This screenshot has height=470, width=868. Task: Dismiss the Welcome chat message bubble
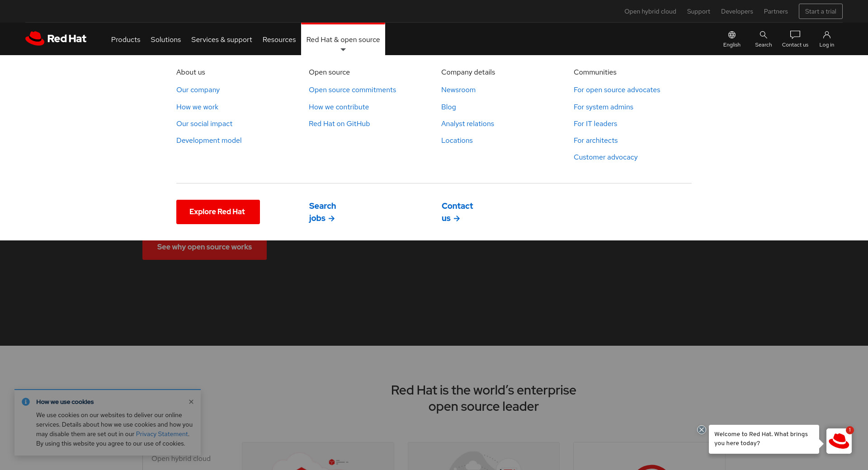tap(701, 430)
